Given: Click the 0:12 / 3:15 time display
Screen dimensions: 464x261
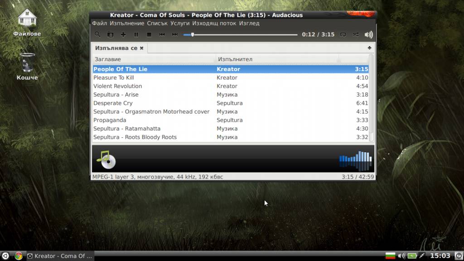Looking at the screenshot, I should [318, 34].
